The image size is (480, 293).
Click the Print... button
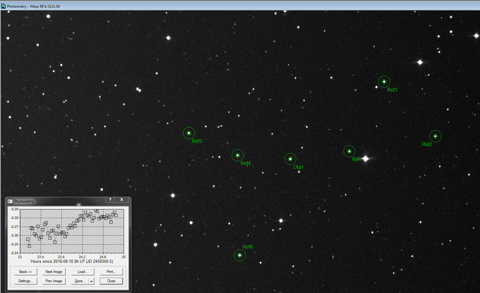(x=111, y=272)
